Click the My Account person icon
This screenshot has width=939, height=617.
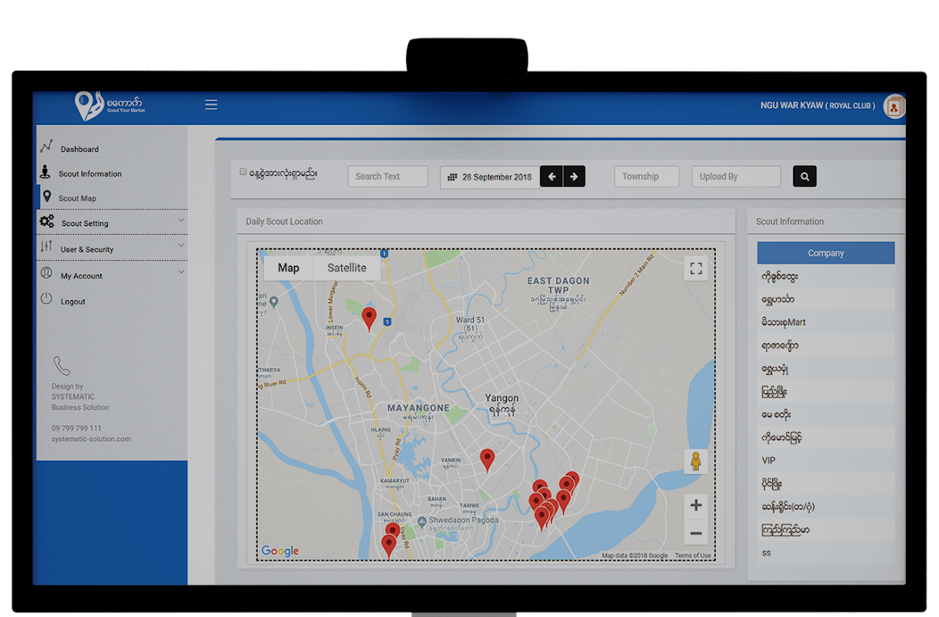click(x=46, y=274)
